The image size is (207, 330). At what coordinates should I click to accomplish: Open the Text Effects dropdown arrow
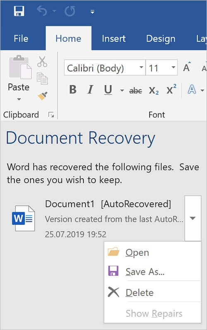tap(202, 91)
